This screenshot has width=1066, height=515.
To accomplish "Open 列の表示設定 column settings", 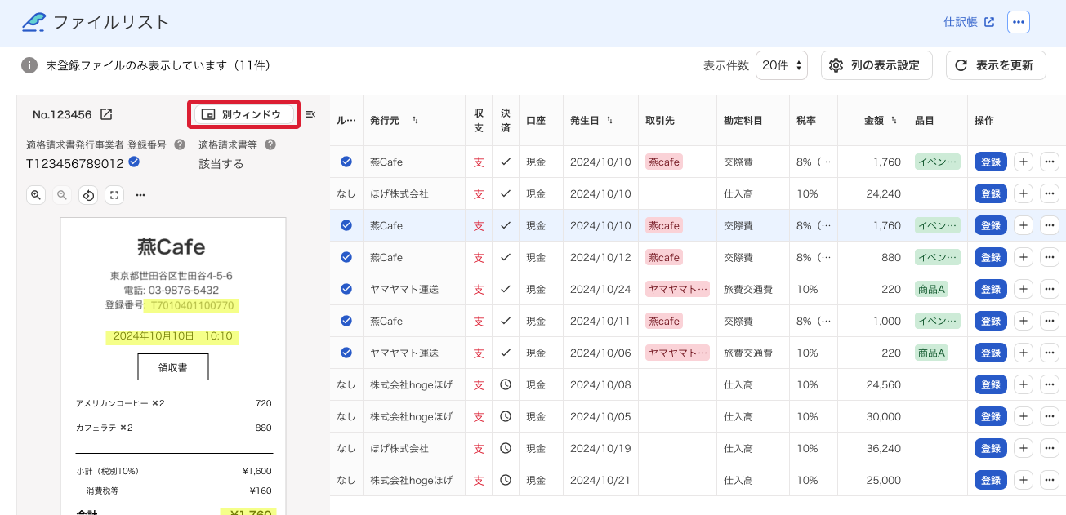I will click(876, 65).
